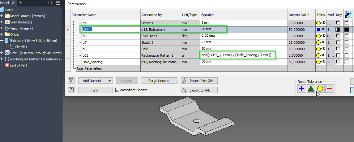Click the LGHT_ parameter name field
Viewport: 354px width, 142px height.
(x=111, y=29)
